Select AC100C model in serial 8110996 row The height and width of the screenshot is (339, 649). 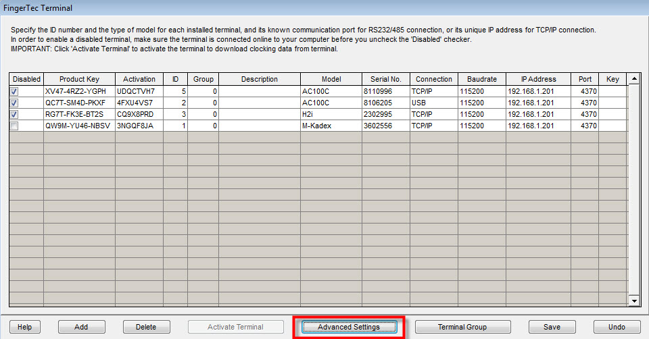tap(331, 91)
